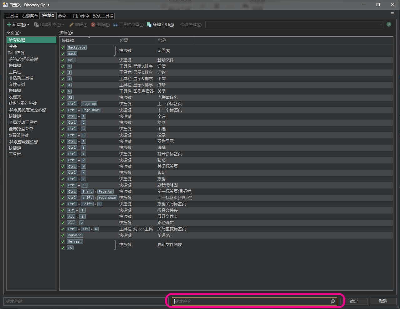The image size is (400, 309).
Task: Click the binoculars 工具栏位置 icon
Action: 115,24
